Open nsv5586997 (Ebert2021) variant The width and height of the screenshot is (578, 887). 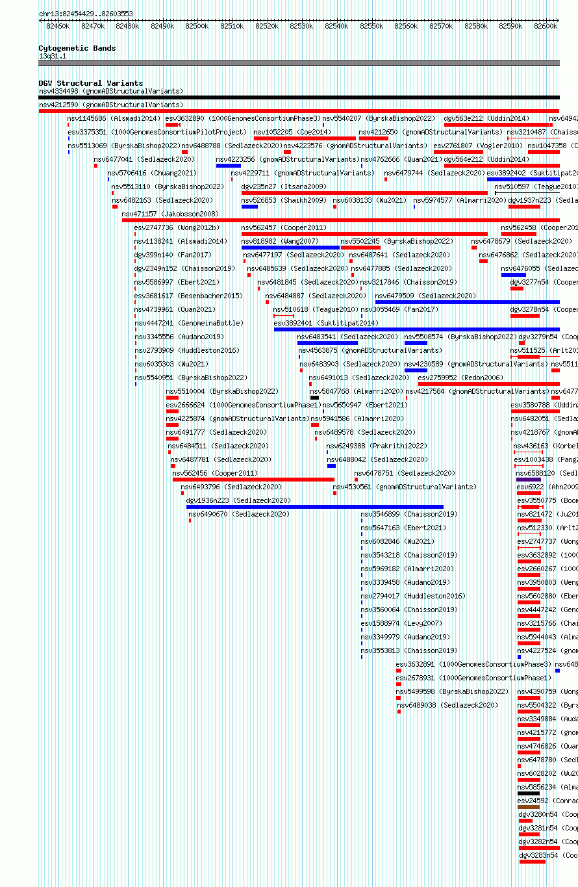pyautogui.click(x=177, y=282)
